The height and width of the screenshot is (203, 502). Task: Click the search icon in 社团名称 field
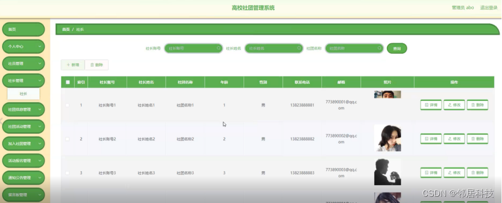(379, 48)
